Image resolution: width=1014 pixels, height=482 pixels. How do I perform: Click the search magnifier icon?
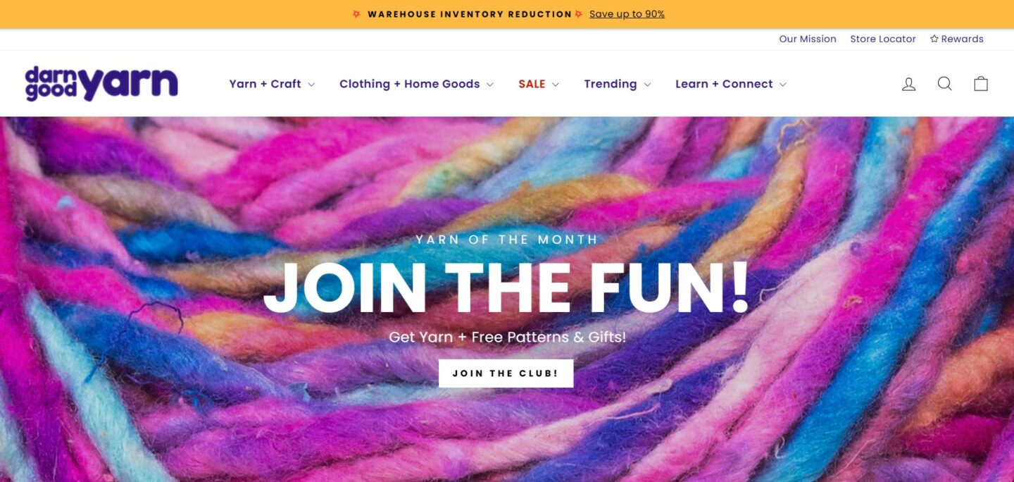pos(945,84)
